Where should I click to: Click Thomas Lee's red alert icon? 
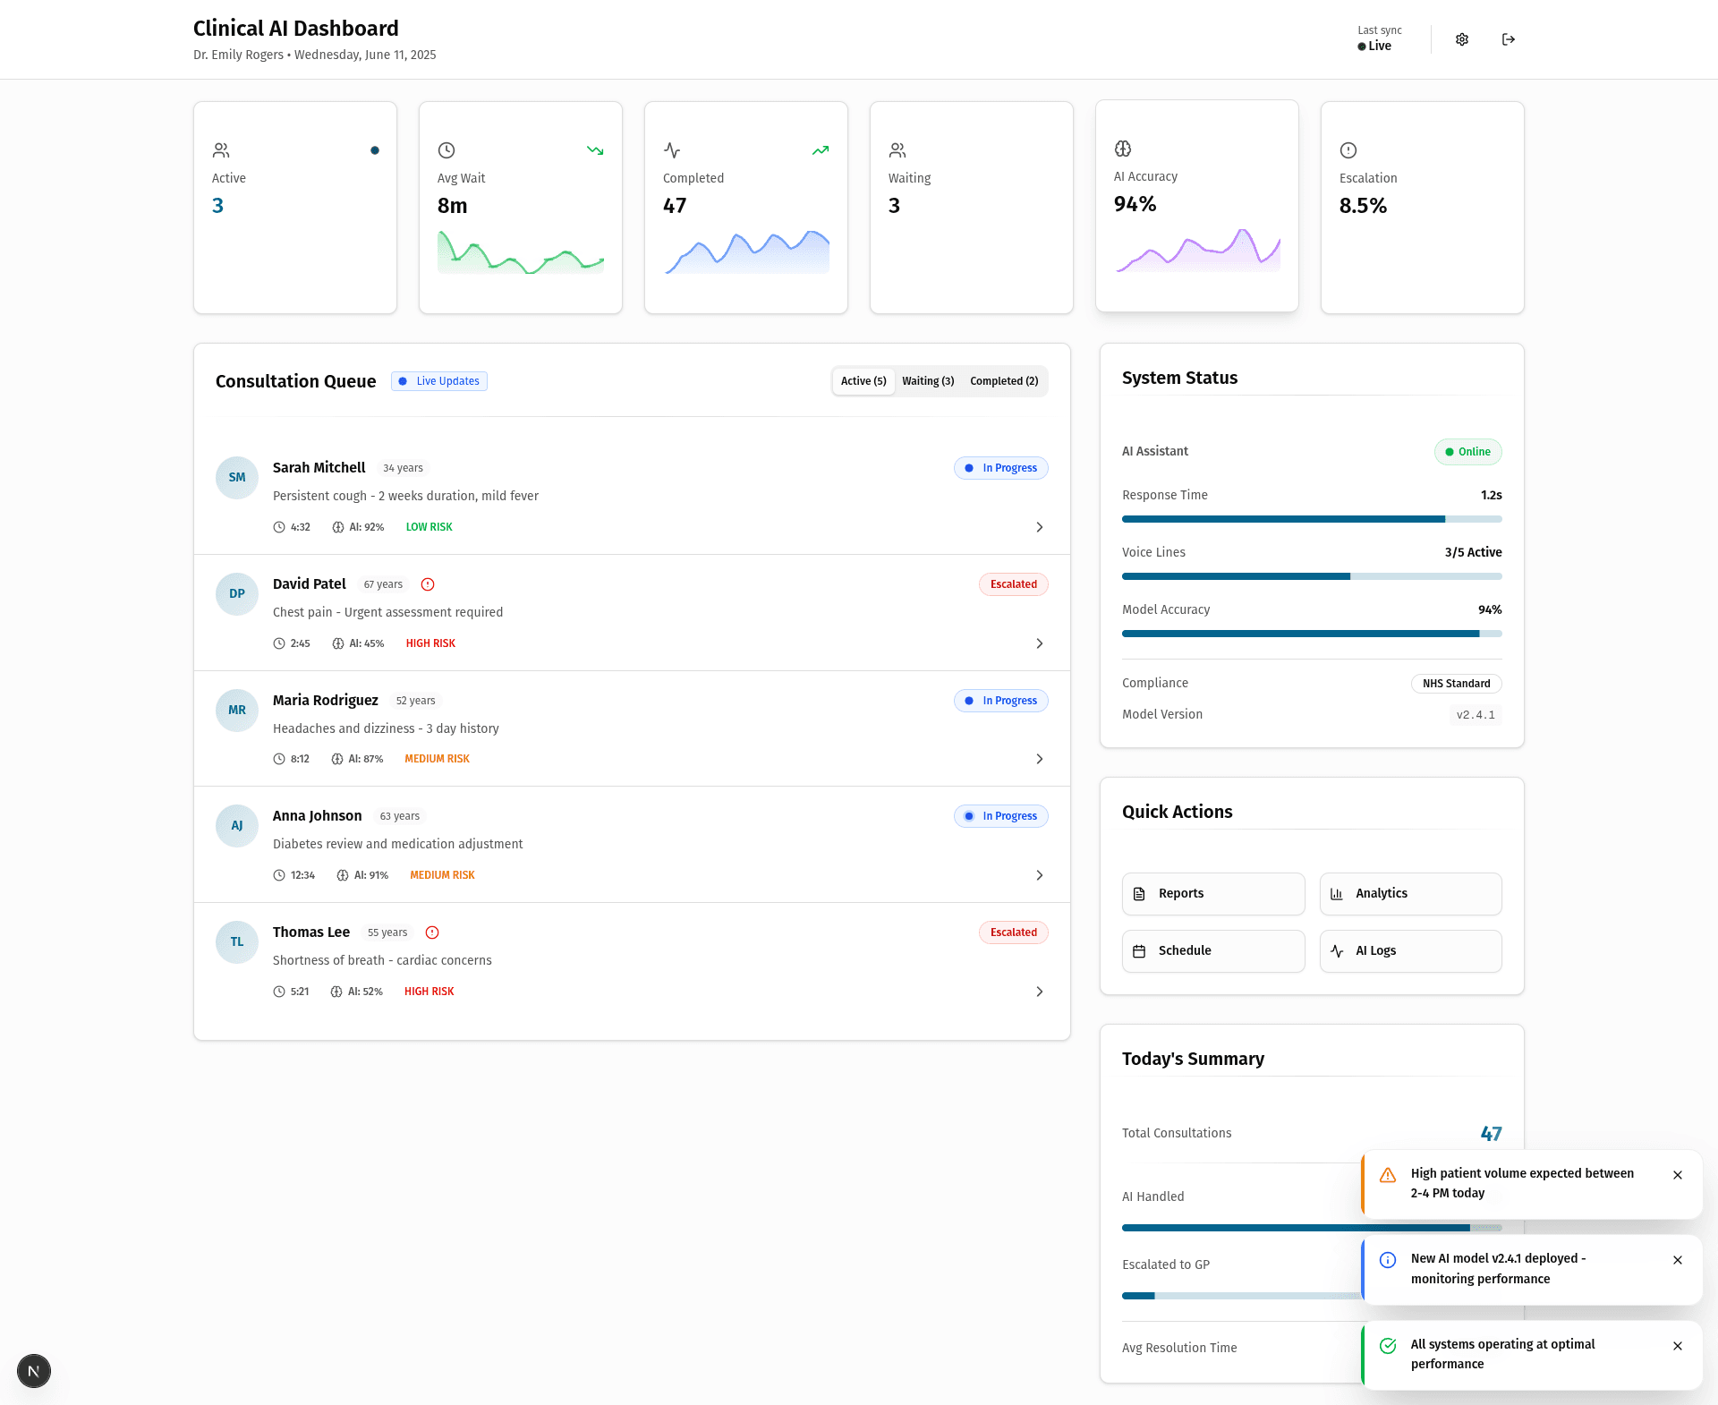pos(432,932)
